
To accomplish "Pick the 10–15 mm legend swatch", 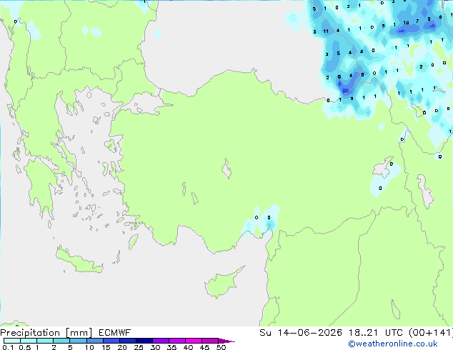I will 95,341.
